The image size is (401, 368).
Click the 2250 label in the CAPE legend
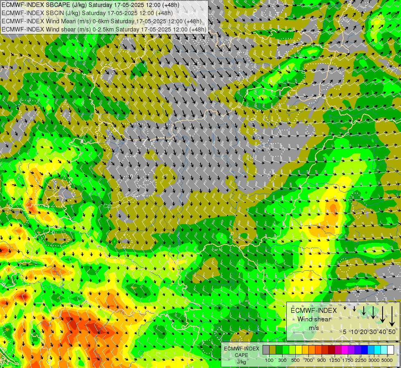coord(361,360)
